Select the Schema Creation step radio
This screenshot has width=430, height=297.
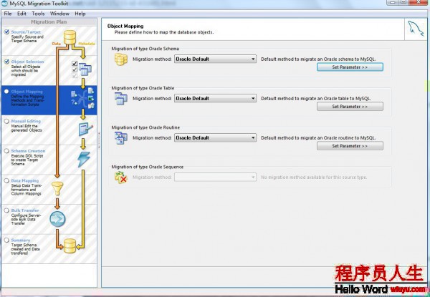click(6, 151)
